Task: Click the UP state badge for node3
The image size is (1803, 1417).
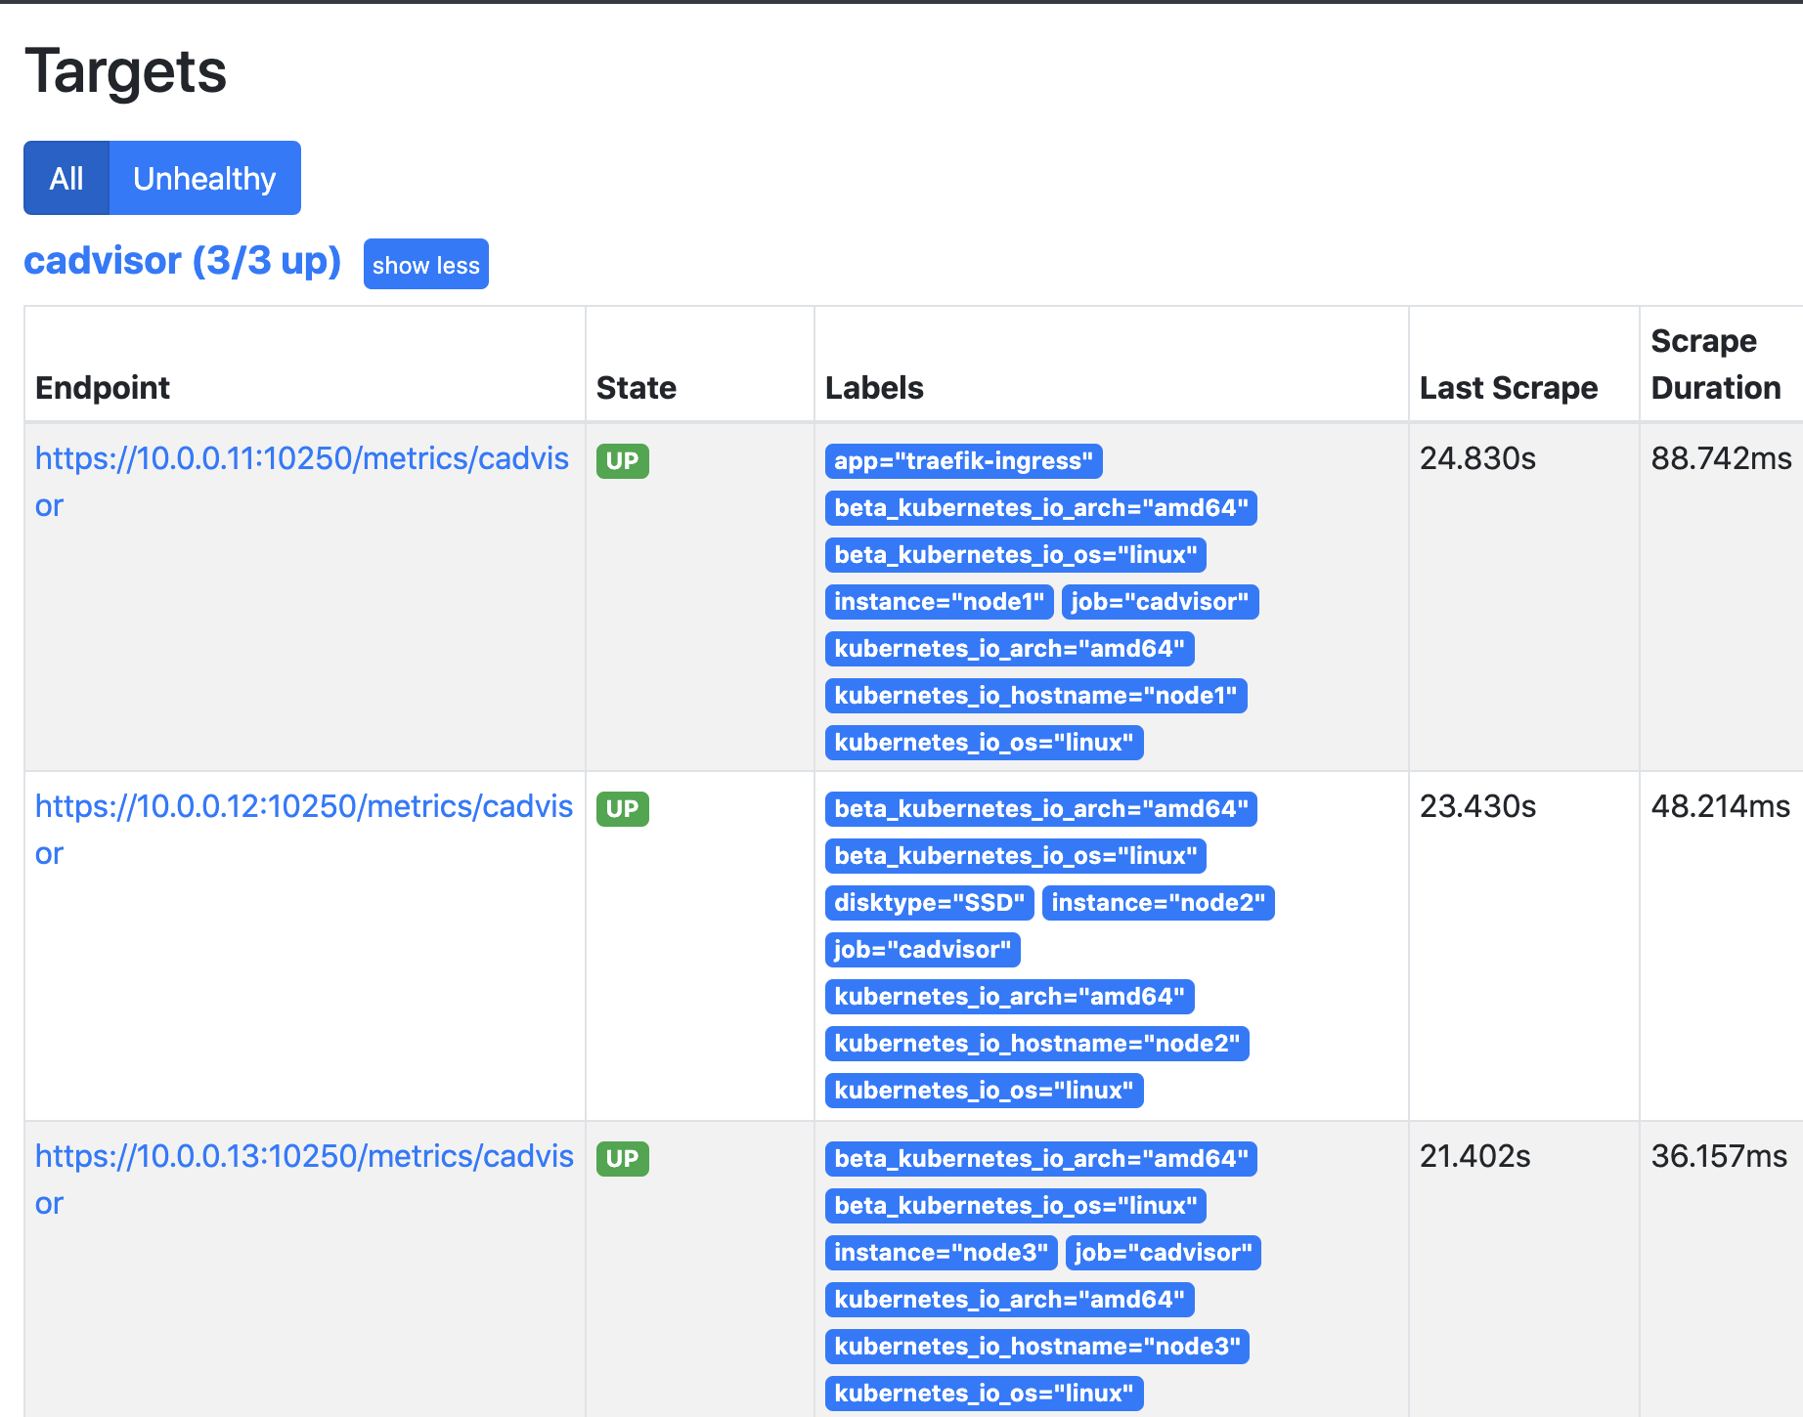Action: 623,1159
